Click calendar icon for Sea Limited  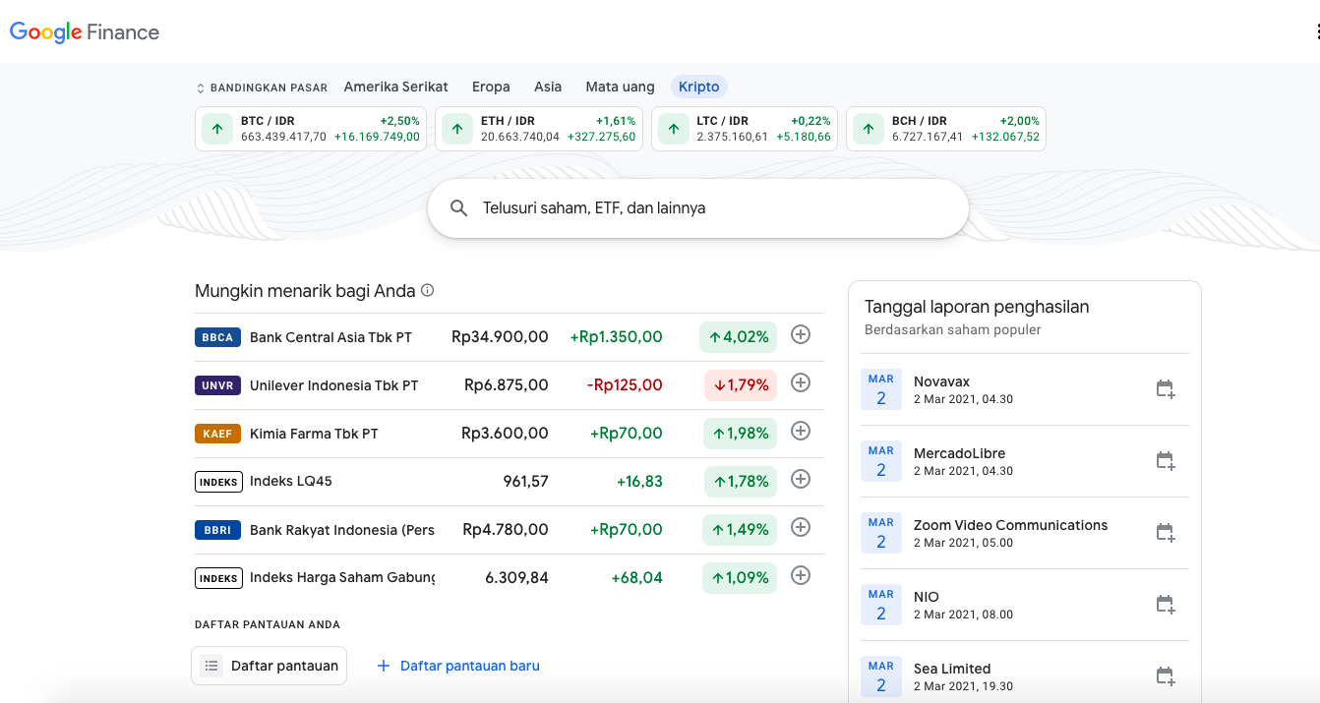tap(1165, 676)
